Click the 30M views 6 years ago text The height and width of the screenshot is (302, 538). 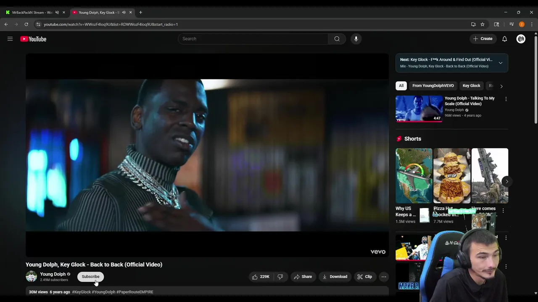49,292
